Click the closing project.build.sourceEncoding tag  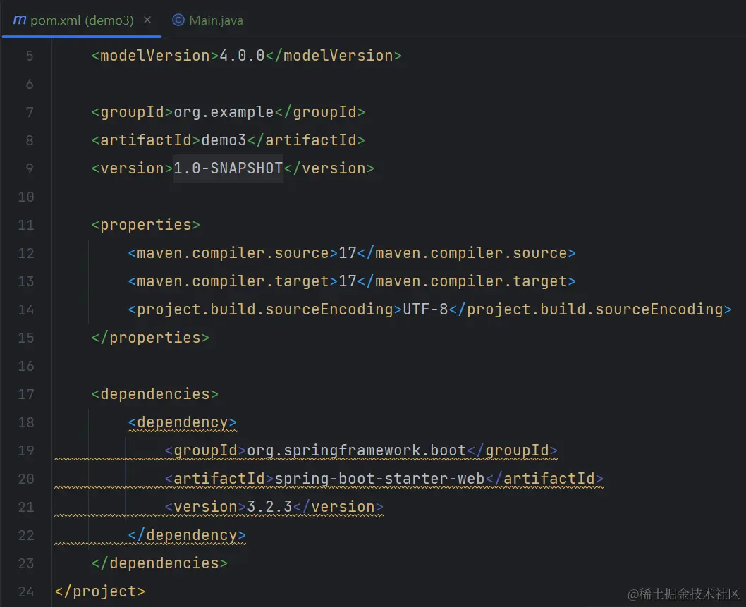point(590,309)
